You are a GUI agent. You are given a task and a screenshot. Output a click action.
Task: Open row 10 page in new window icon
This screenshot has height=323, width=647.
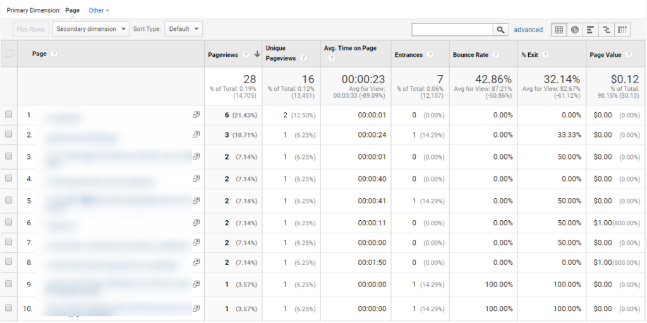point(197,308)
